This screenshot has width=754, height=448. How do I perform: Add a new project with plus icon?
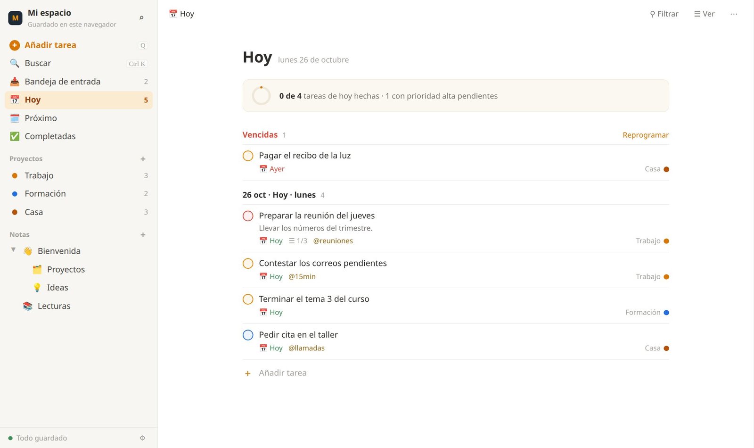143,159
